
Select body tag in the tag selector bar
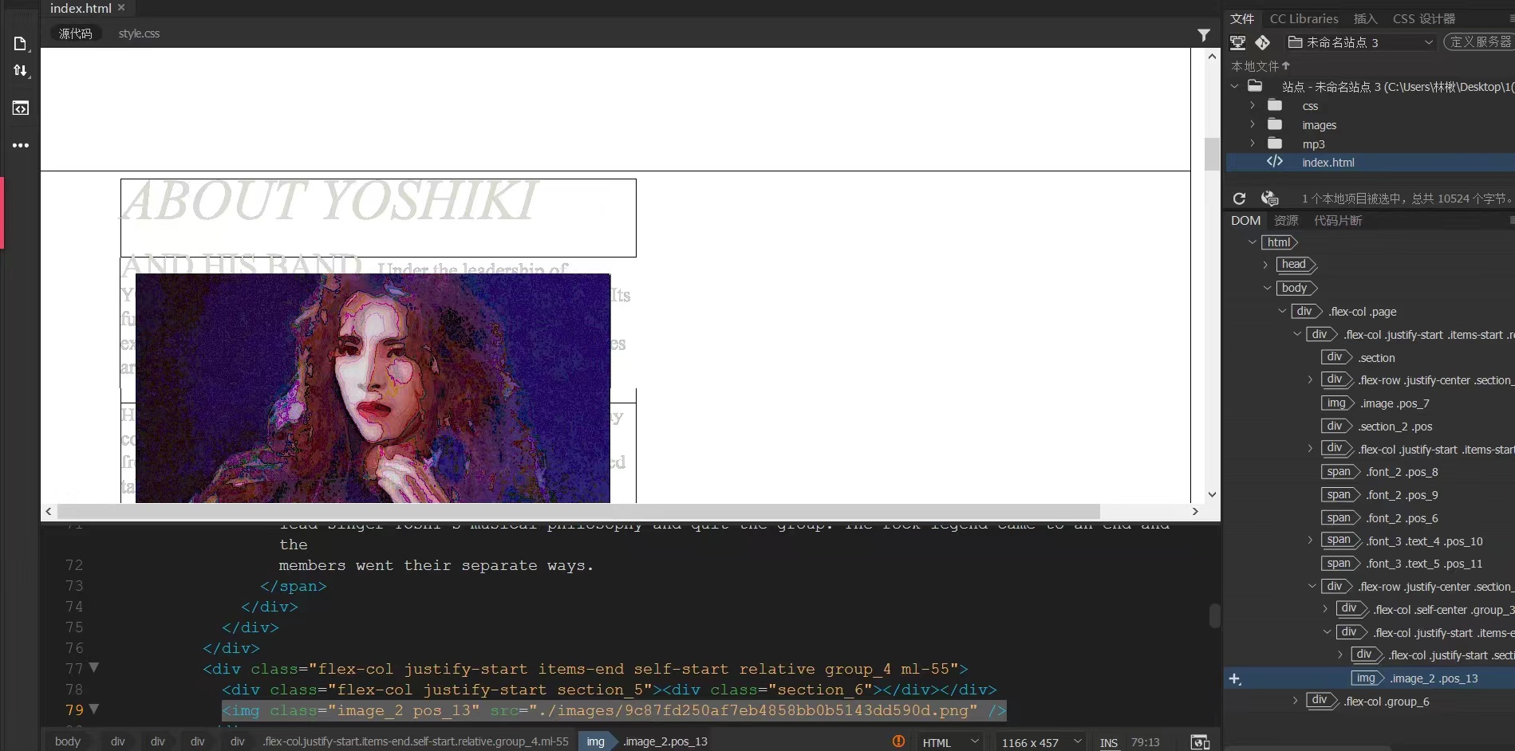[x=68, y=741]
